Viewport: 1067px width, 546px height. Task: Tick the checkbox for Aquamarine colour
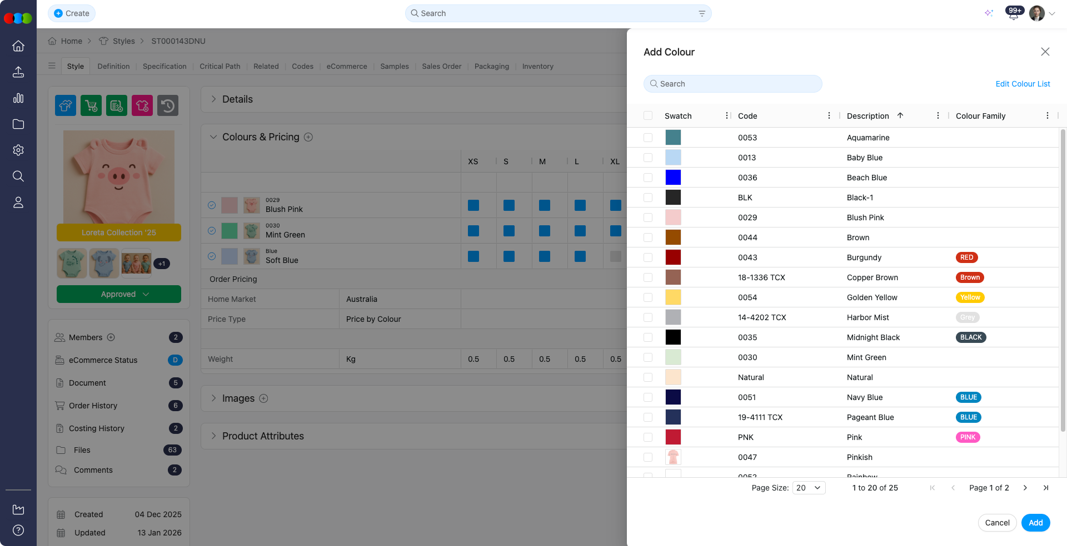[648, 138]
